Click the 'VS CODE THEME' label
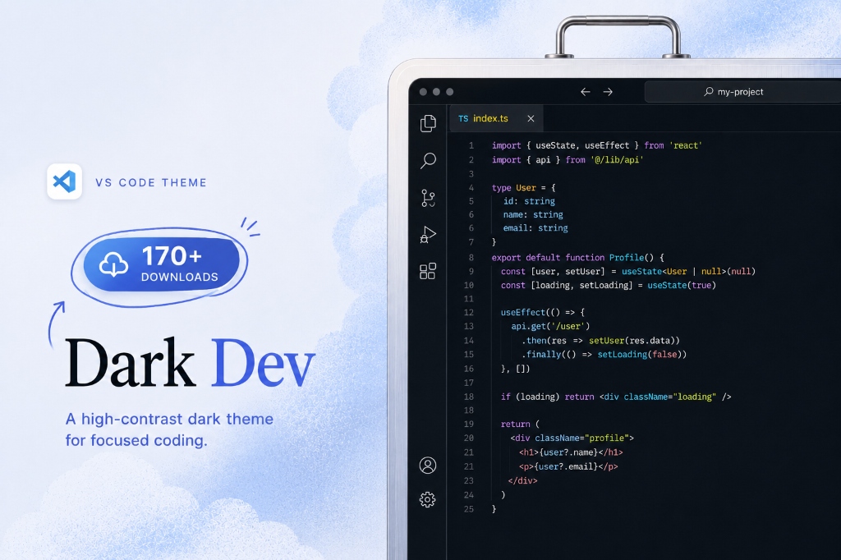The height and width of the screenshot is (560, 841). (151, 182)
